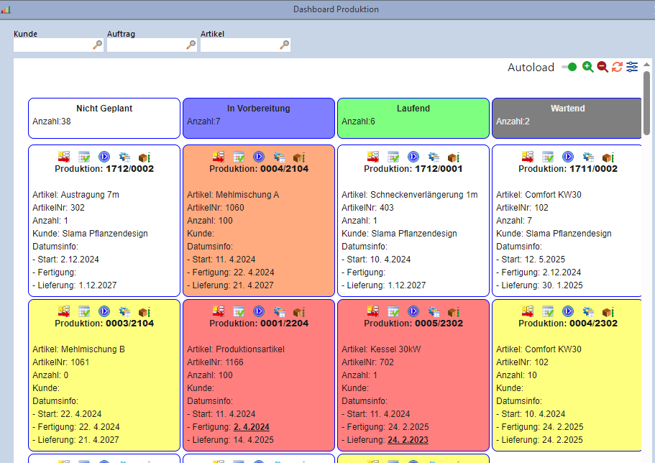Image resolution: width=655 pixels, height=463 pixels.
Task: Click the magnifier icon beside the Auftrag field
Action: coord(190,44)
